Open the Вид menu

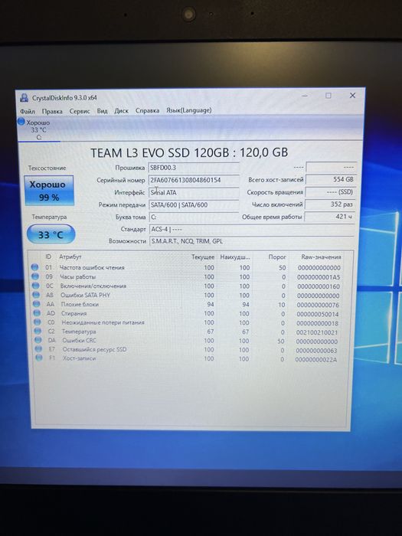click(x=102, y=111)
